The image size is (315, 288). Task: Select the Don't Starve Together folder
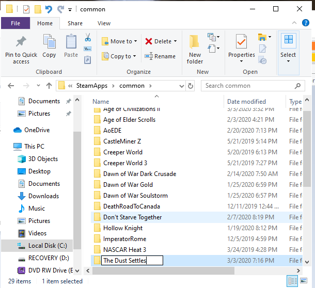[x=197, y=217]
